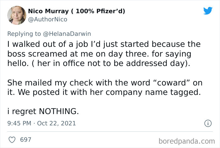Click the line starting "boss screamed at me"
The image size is (220, 148).
pyautogui.click(x=99, y=53)
